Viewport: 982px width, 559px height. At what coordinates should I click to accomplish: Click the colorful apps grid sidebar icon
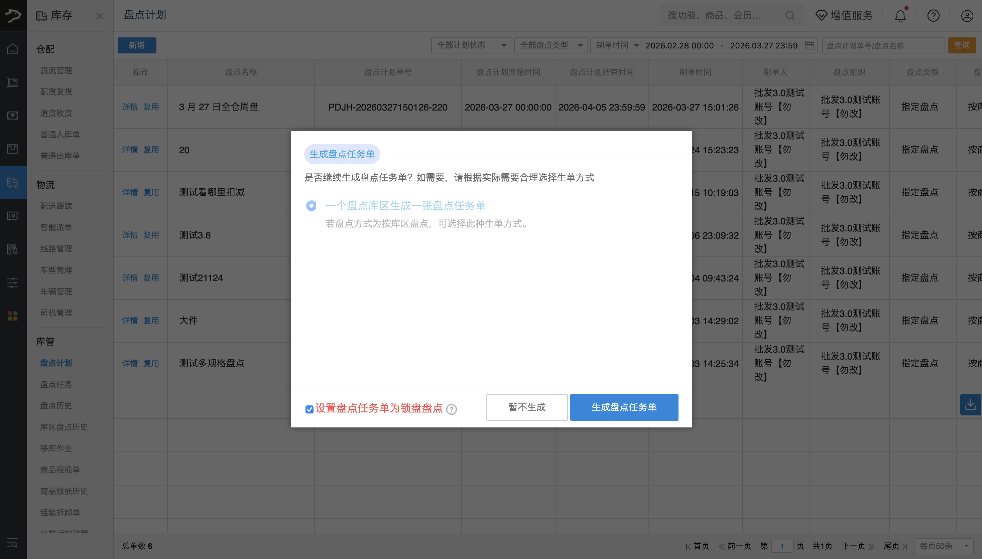point(13,316)
